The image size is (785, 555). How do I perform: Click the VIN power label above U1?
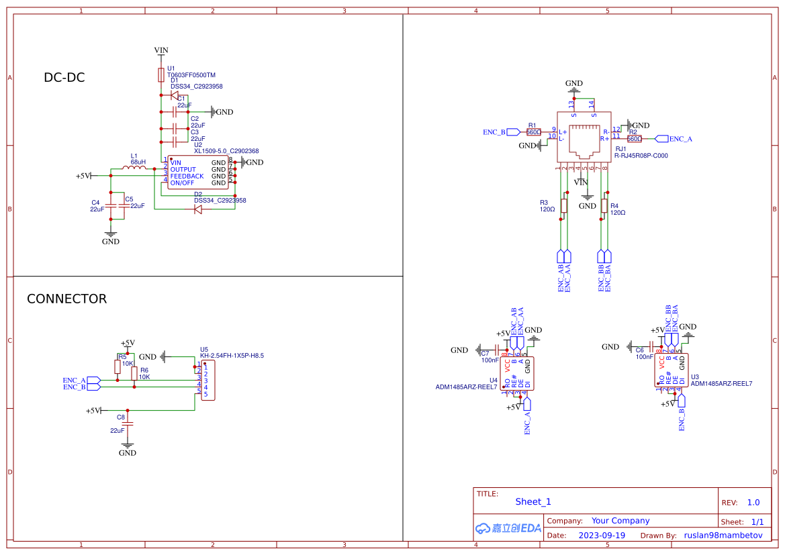[x=160, y=50]
